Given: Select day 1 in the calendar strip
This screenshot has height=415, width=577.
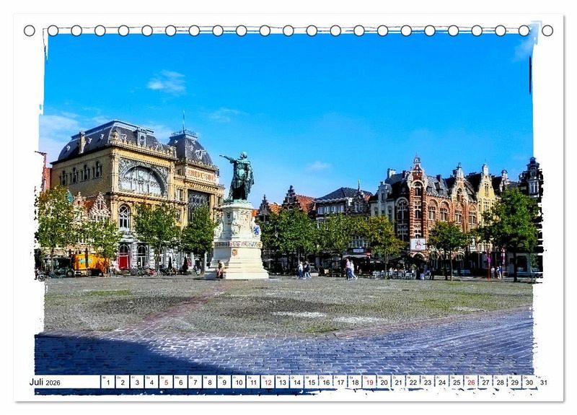Looking at the screenshot, I should [107, 382].
